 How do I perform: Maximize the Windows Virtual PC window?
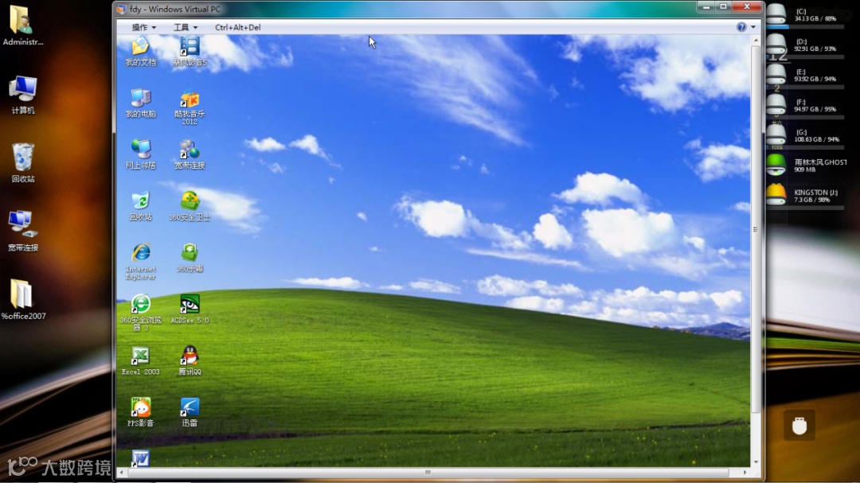[x=723, y=6]
